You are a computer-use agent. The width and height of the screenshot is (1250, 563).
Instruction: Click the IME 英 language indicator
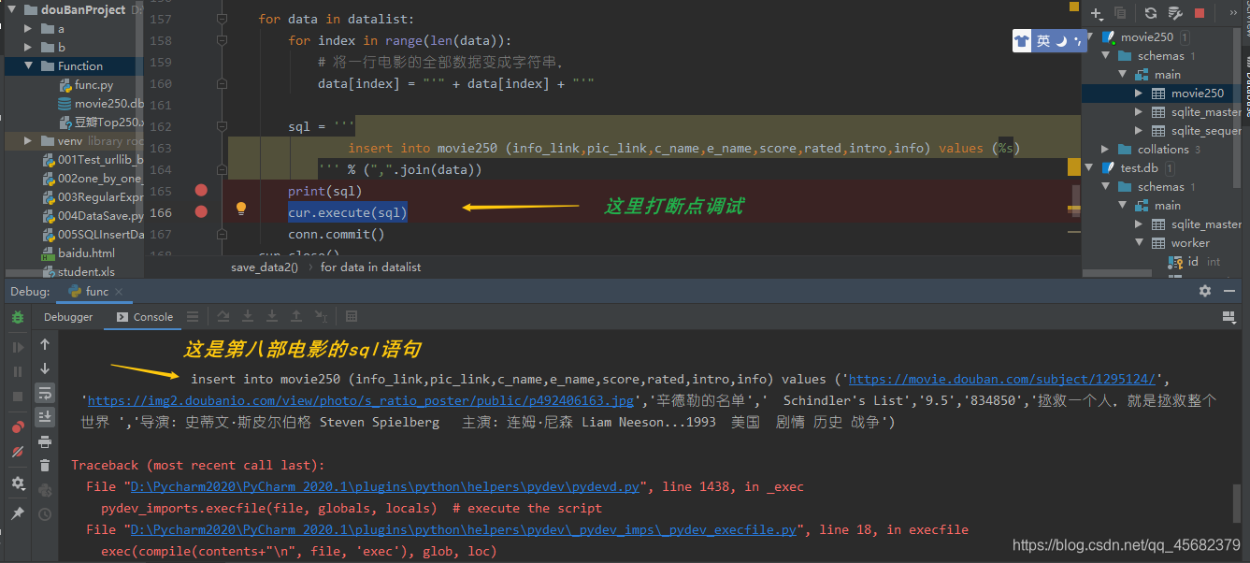[1043, 41]
